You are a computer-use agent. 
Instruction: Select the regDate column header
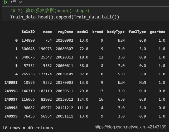click(65, 32)
